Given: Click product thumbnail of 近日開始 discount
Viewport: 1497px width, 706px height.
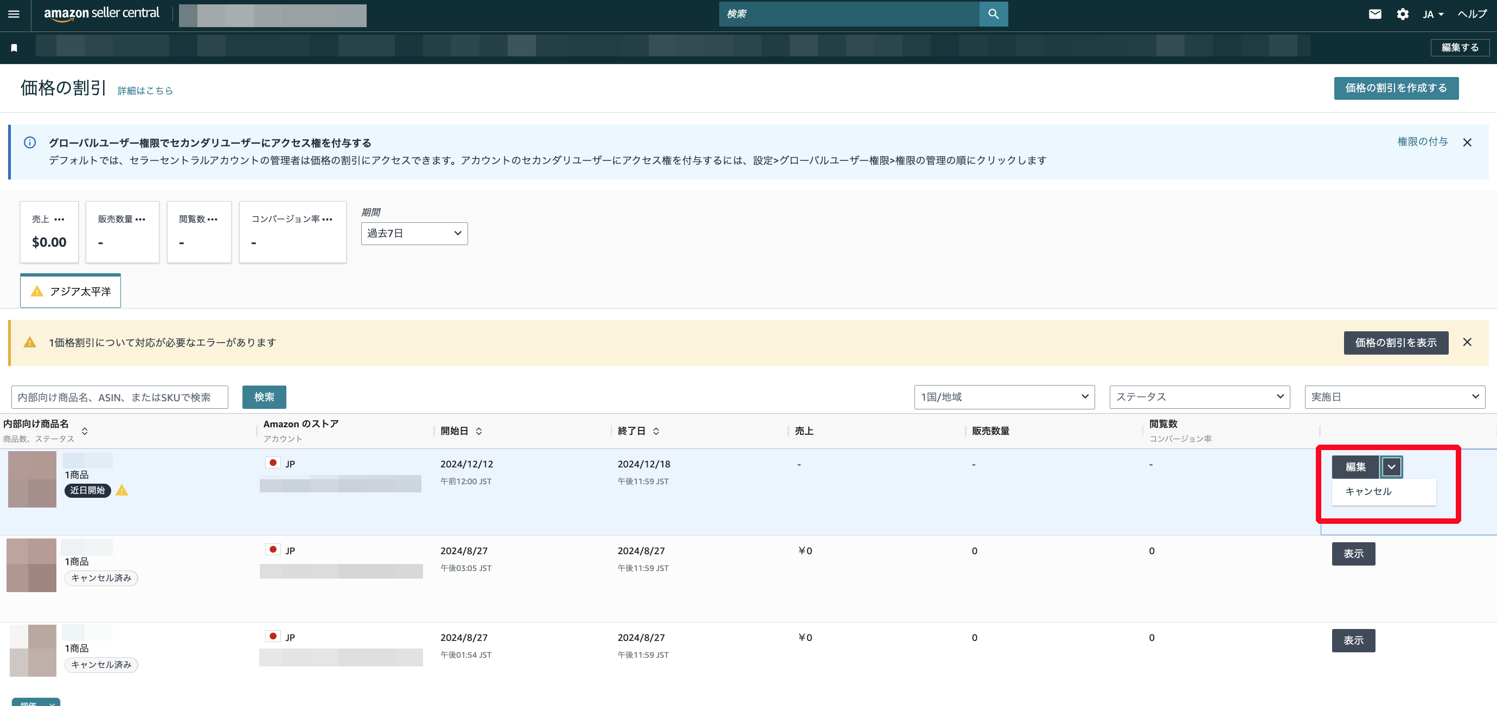Looking at the screenshot, I should pyautogui.click(x=32, y=479).
